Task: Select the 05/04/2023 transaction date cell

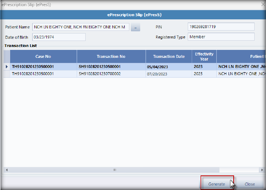Action: (169, 67)
